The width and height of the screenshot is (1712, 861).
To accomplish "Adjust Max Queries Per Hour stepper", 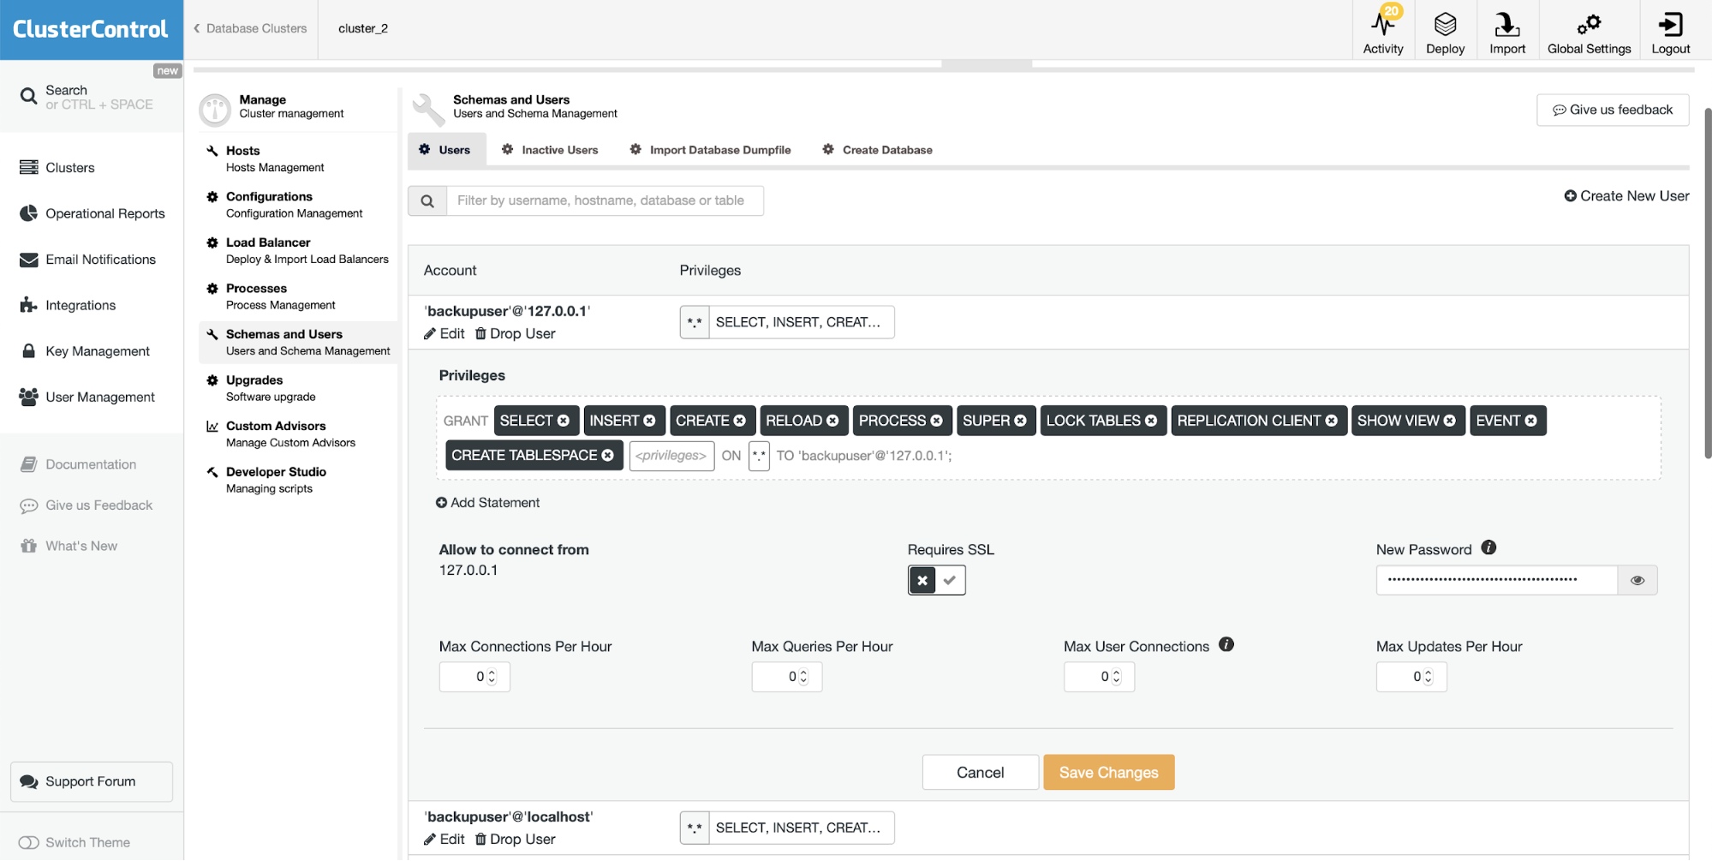I will coord(803,677).
